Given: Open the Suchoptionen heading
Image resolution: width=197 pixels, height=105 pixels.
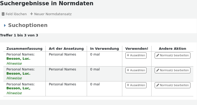Looking at the screenshot, I should (28, 25).
